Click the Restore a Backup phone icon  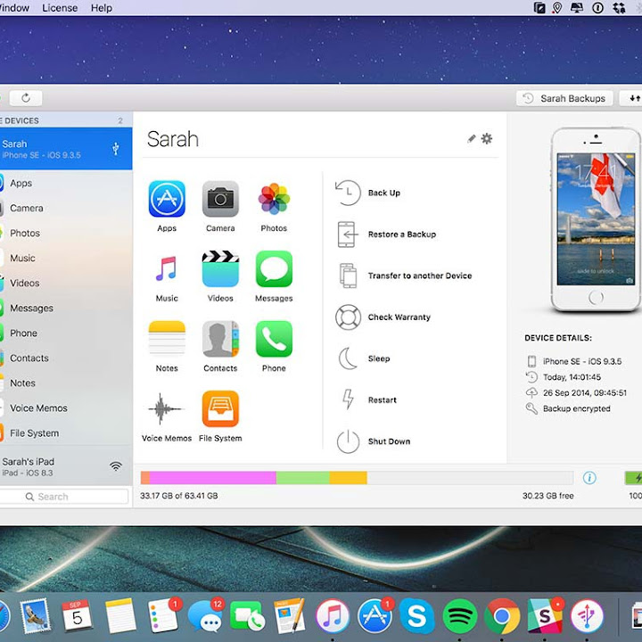click(x=347, y=235)
